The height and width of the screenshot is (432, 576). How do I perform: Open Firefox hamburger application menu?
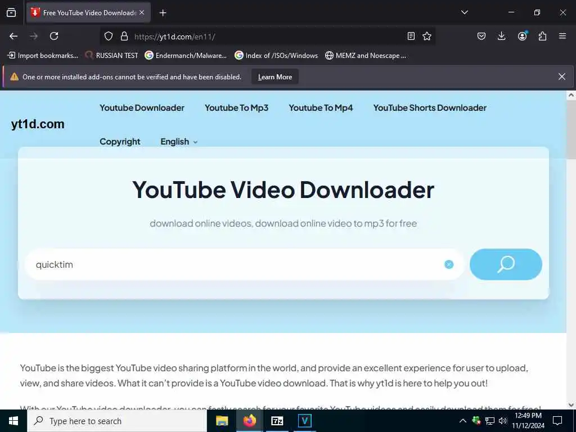(x=562, y=36)
